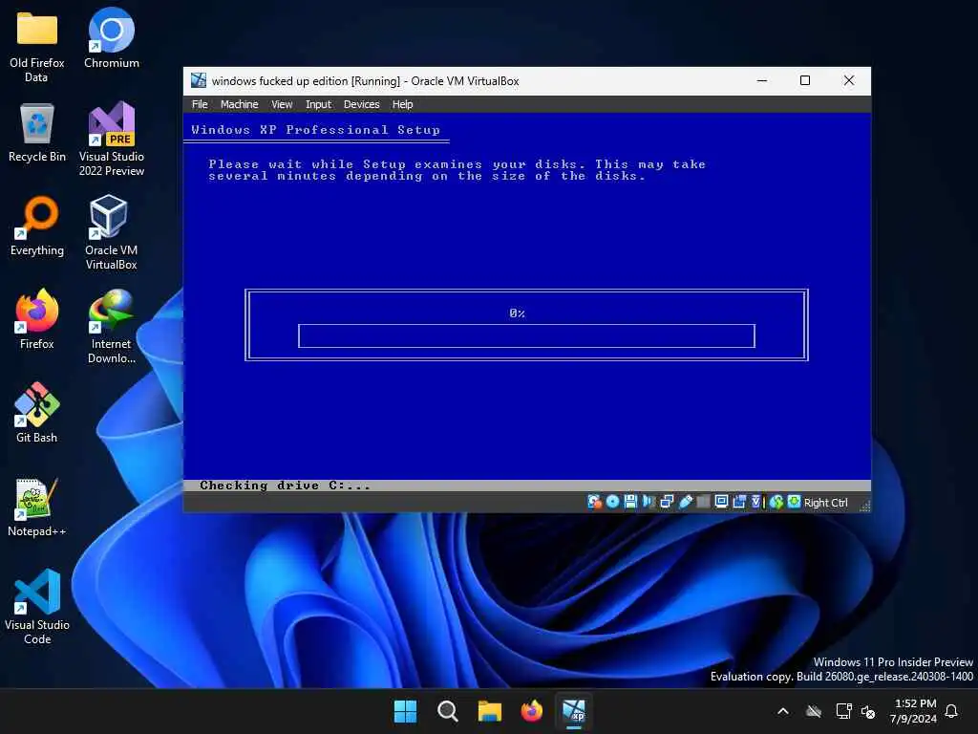Click the 'Checking drive C:...' status line
Screen dimensions: 978x734
click(x=285, y=485)
